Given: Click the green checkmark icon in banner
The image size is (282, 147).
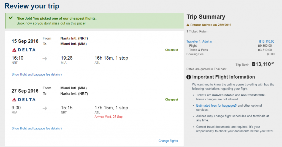Looking at the screenshot, I should 11,18.
